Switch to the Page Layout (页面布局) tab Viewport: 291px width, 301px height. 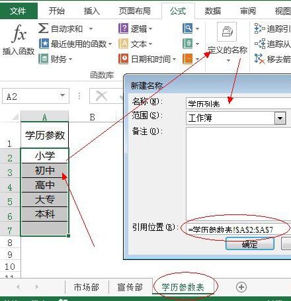(x=135, y=11)
